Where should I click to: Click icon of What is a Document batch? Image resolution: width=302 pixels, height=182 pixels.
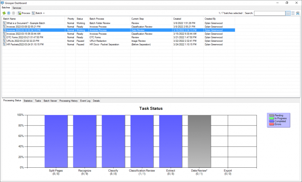[x=5, y=23]
